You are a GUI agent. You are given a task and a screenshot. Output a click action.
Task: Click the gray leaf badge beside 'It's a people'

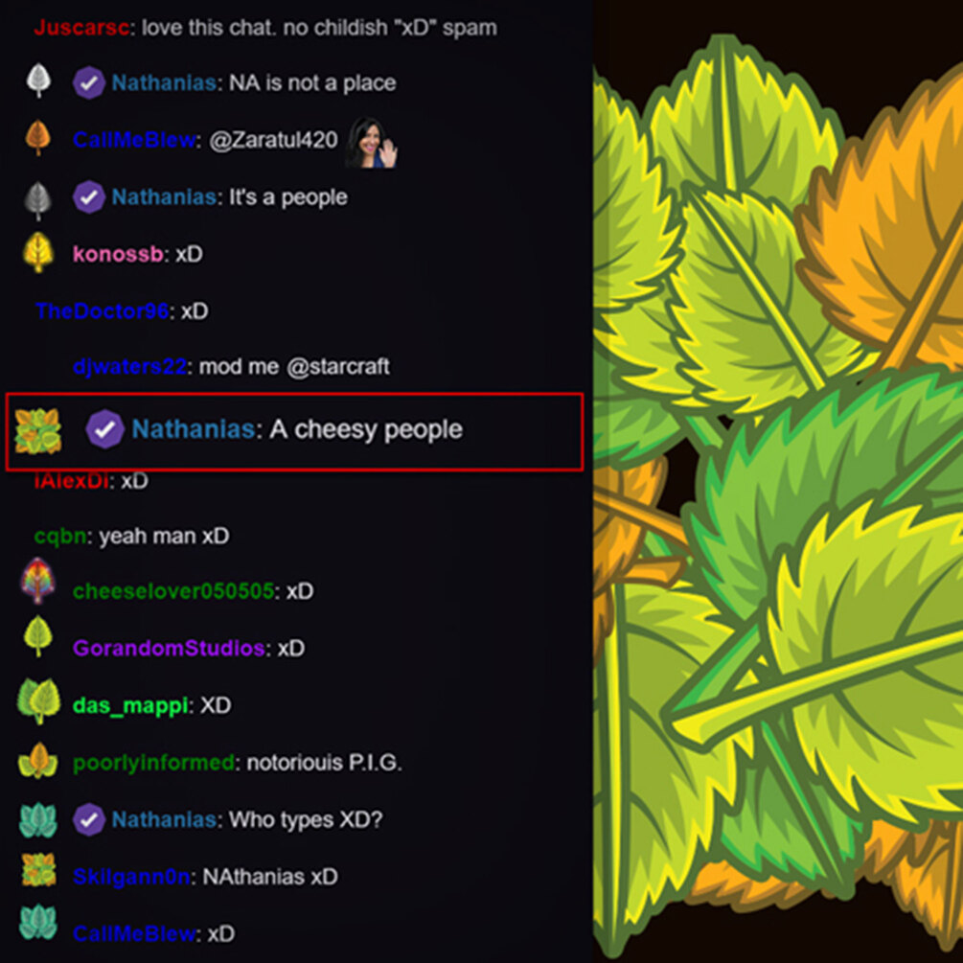point(38,201)
